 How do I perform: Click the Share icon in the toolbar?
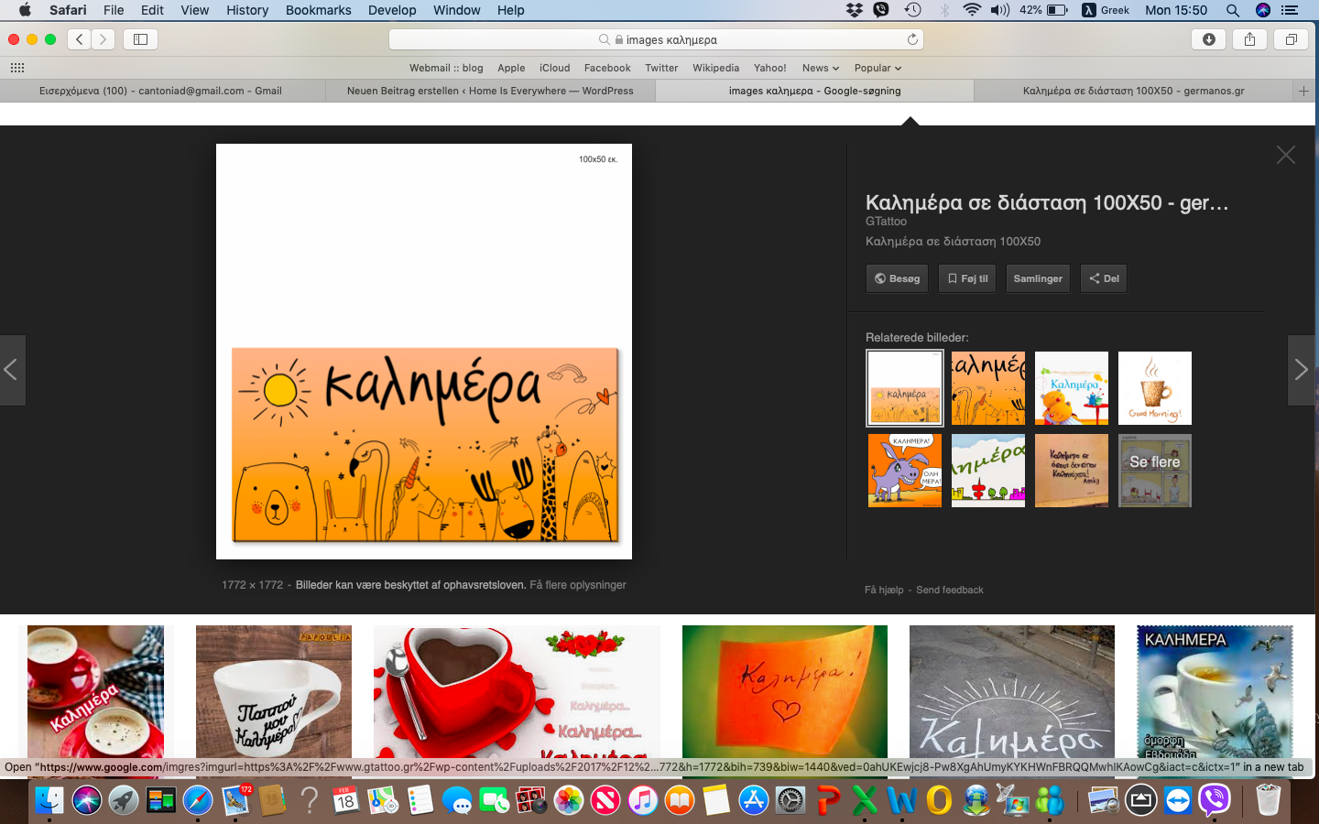[x=1249, y=39]
